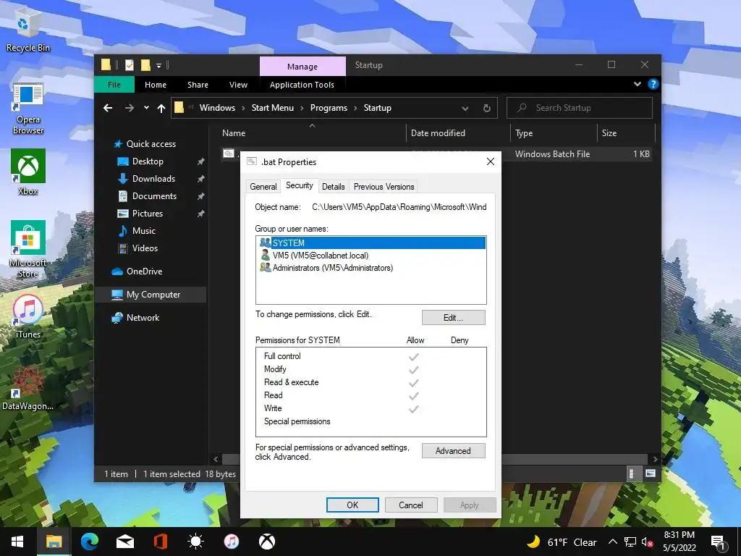The height and width of the screenshot is (556, 741).
Task: Open the Weather app taskbar icon
Action: (195, 542)
